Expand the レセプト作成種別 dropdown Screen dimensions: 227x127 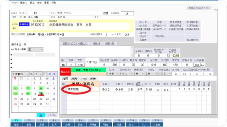(35, 49)
